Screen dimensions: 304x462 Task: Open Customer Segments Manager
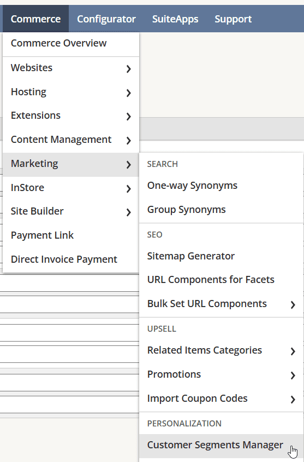click(x=221, y=446)
